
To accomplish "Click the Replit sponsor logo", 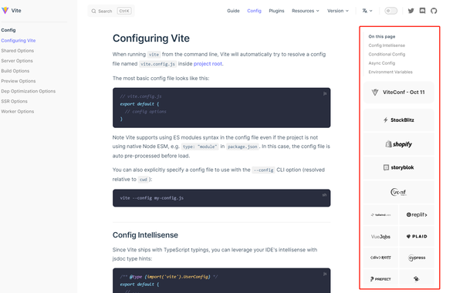I will 417,215.
